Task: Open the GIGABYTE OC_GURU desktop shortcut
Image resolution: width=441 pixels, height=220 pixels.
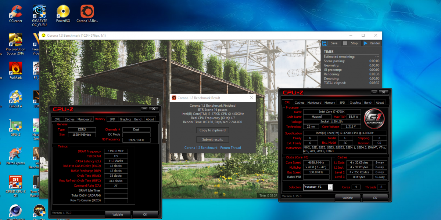Action: click(39, 15)
